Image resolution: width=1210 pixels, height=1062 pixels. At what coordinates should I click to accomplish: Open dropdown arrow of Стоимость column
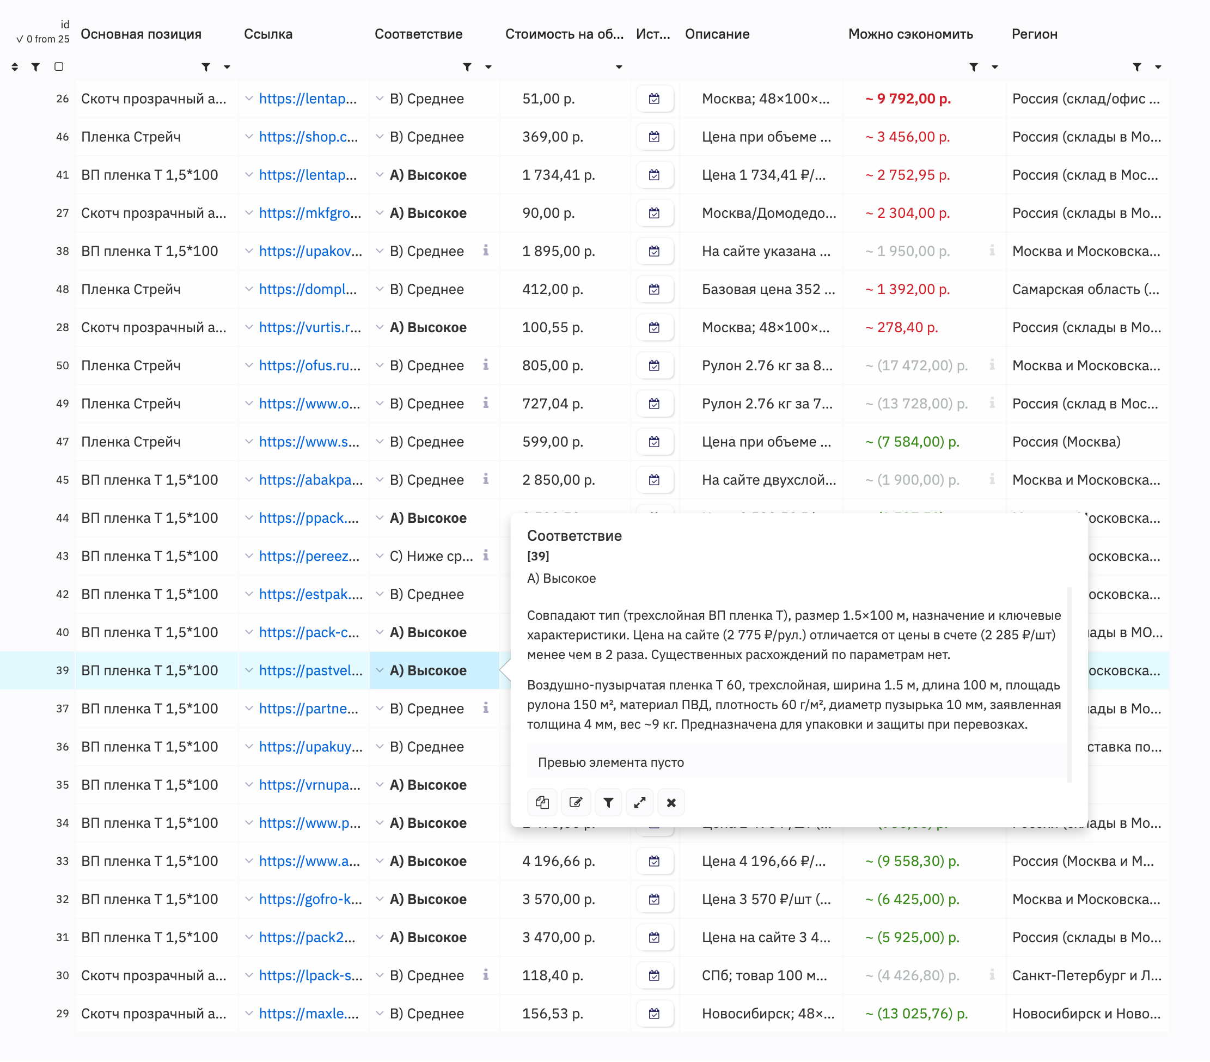[x=619, y=67]
